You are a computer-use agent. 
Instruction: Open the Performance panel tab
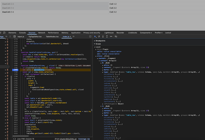[53, 33]
